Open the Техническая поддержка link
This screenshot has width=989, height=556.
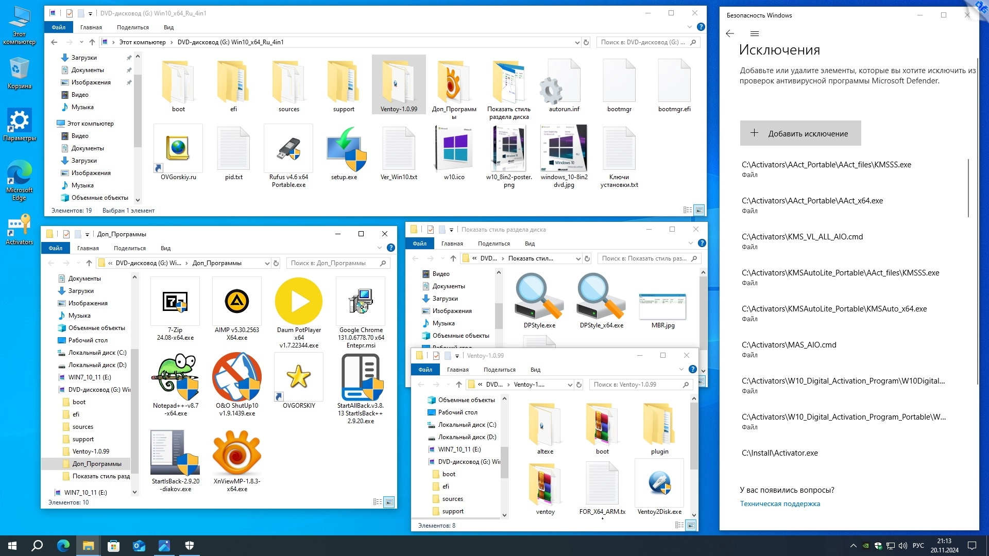click(x=780, y=503)
